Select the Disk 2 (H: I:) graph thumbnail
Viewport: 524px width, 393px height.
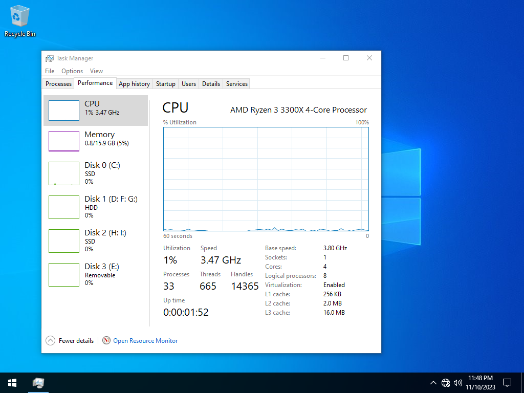click(x=64, y=241)
